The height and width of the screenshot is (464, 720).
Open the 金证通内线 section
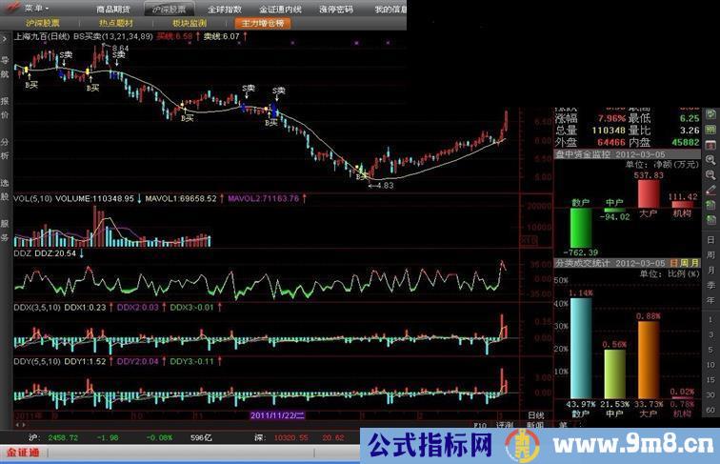point(280,8)
